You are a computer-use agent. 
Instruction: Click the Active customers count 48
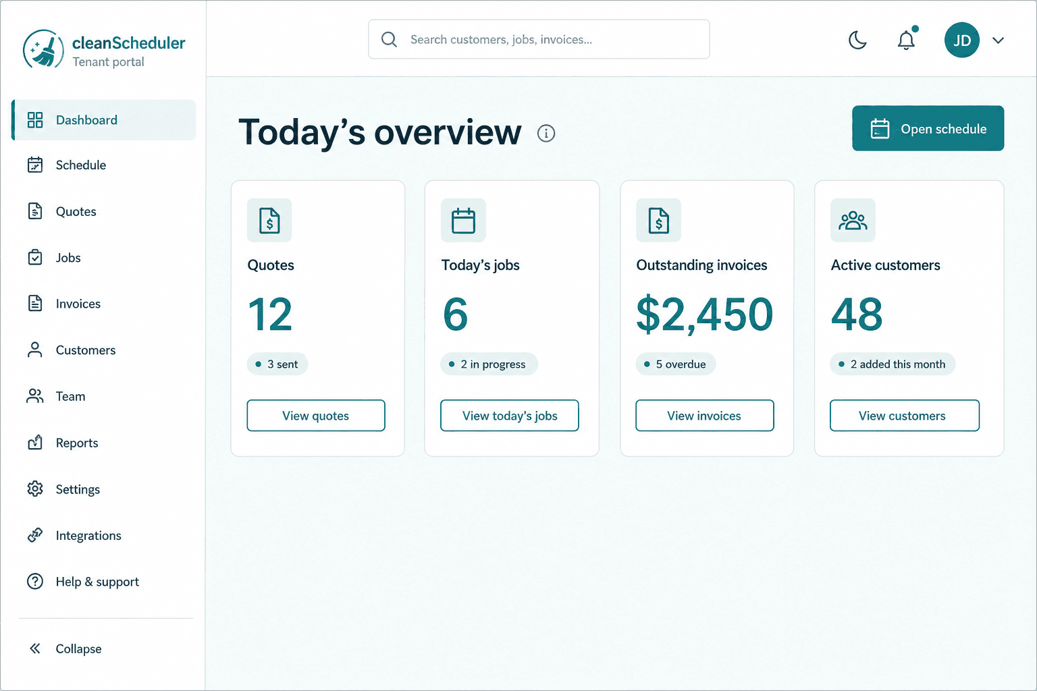click(x=857, y=314)
